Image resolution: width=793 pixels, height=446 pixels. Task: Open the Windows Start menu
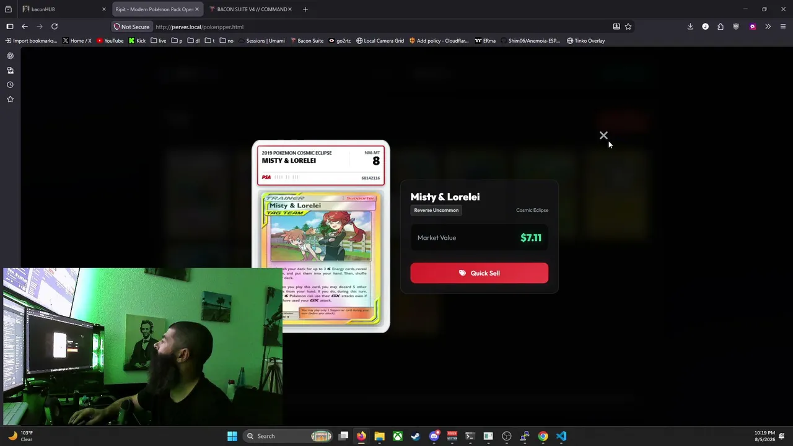(232, 436)
